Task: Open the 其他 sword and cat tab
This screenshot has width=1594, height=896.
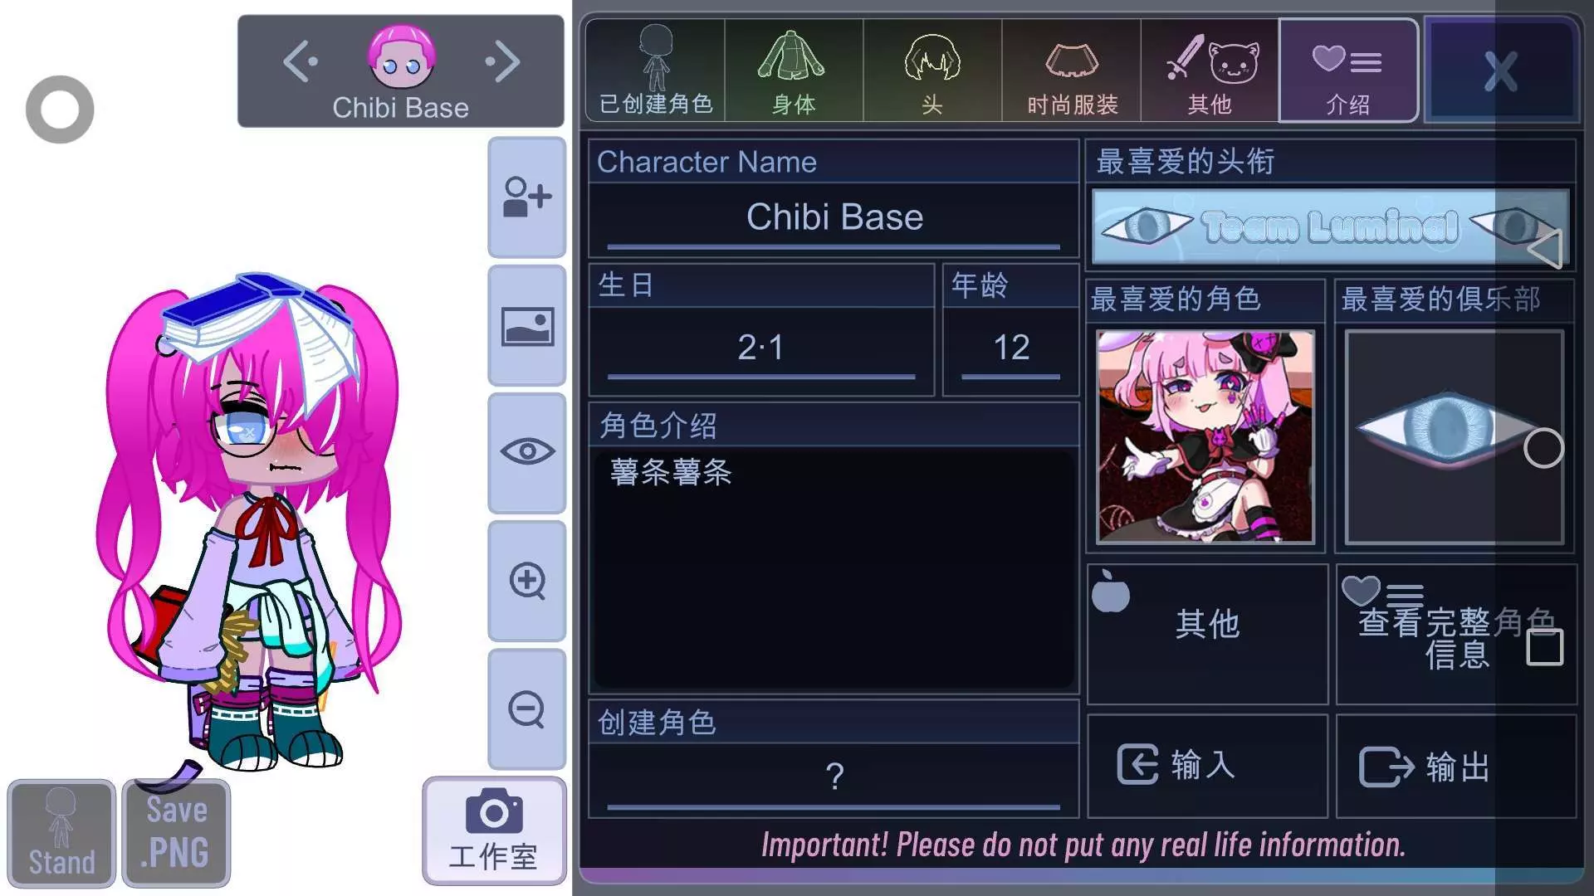Action: 1210,71
